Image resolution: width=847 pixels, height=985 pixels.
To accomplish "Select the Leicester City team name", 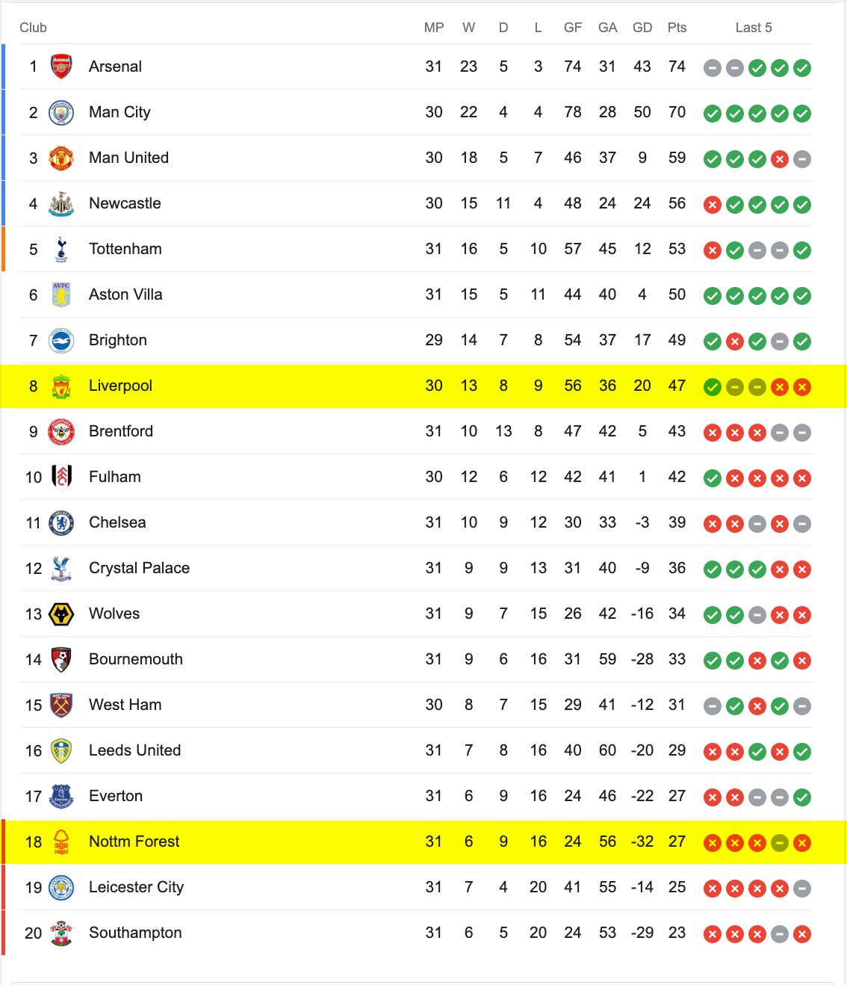I will click(x=136, y=887).
